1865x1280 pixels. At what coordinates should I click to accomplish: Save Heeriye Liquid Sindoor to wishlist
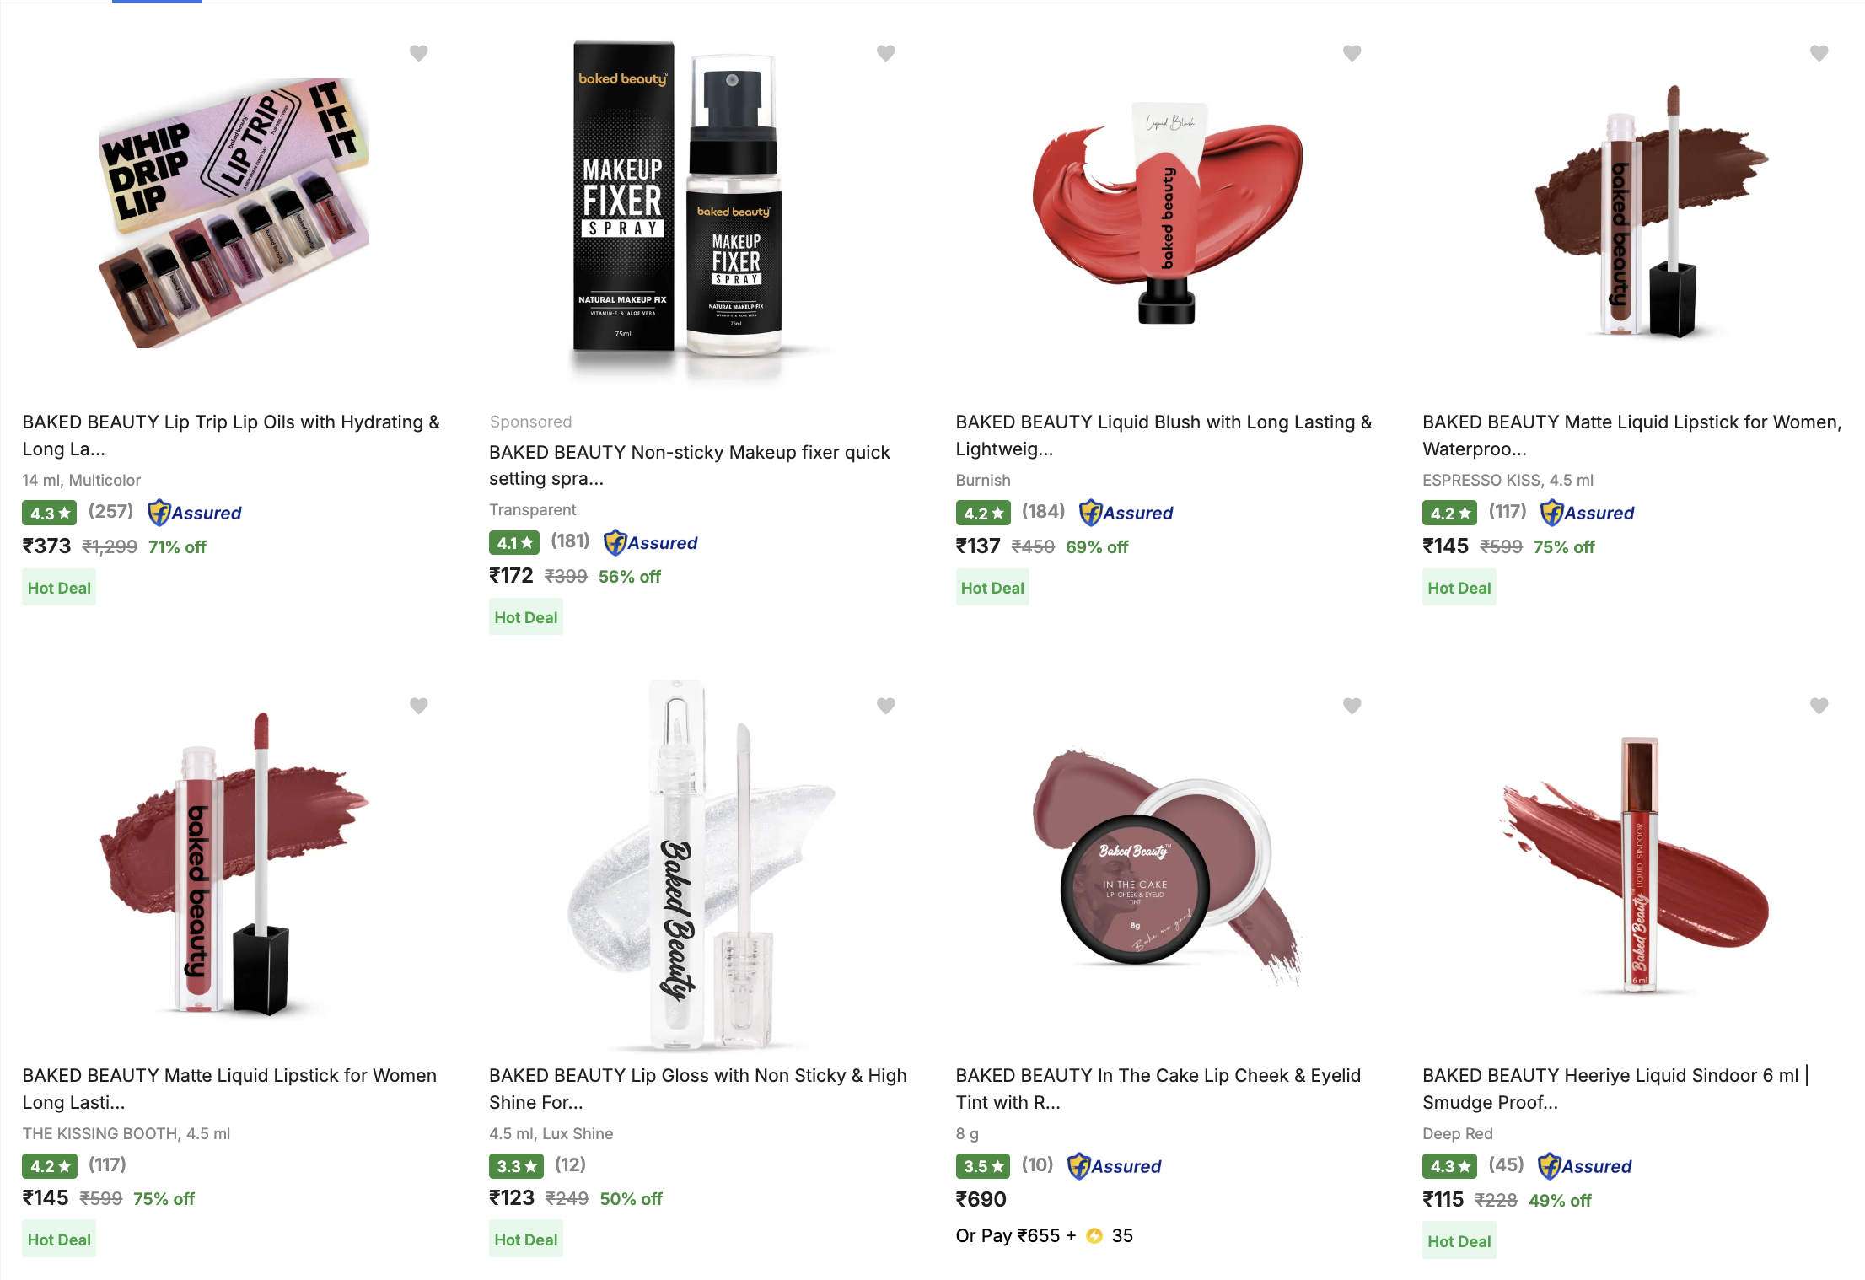pyautogui.click(x=1819, y=706)
